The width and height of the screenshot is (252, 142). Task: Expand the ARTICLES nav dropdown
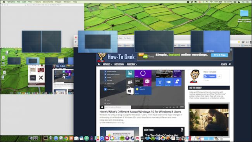click(x=107, y=64)
